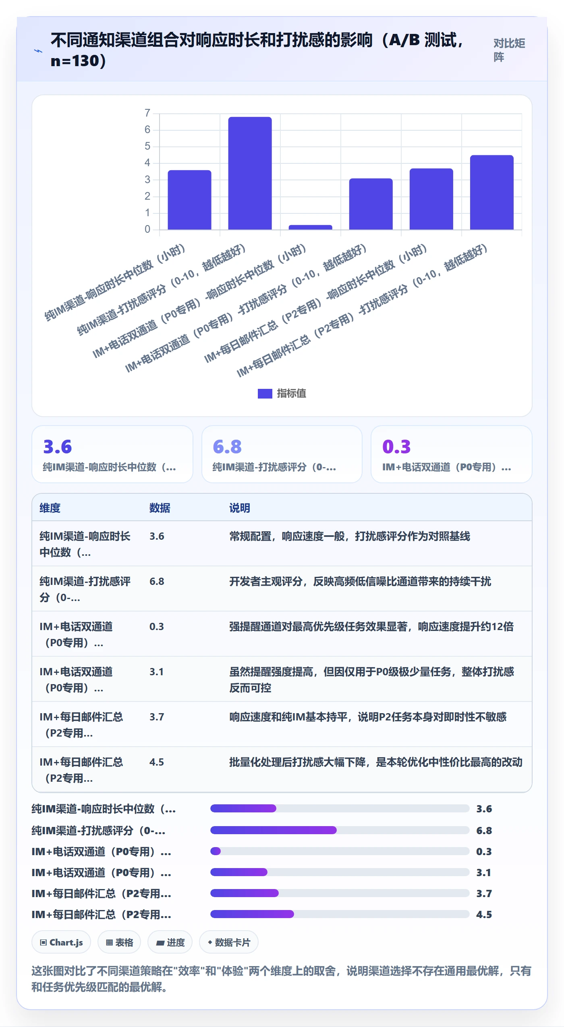Click the 3.1 value in the table

pos(157,672)
